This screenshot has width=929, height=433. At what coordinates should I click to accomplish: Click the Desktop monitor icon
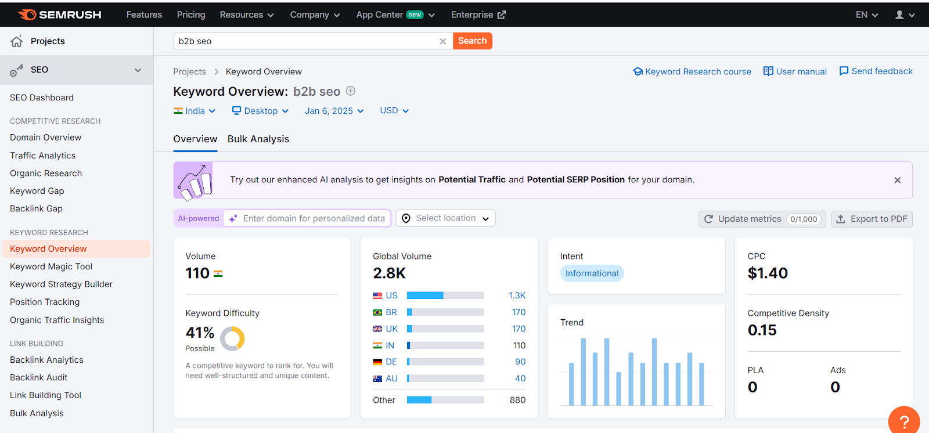click(236, 110)
